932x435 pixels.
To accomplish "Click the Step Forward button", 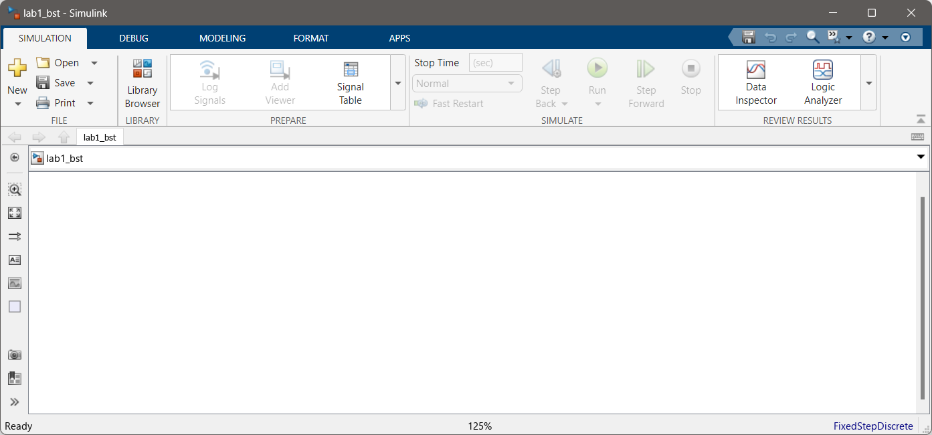I will pyautogui.click(x=646, y=83).
